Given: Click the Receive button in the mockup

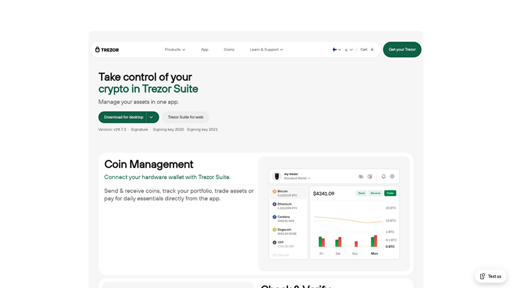Looking at the screenshot, I should click(x=375, y=193).
